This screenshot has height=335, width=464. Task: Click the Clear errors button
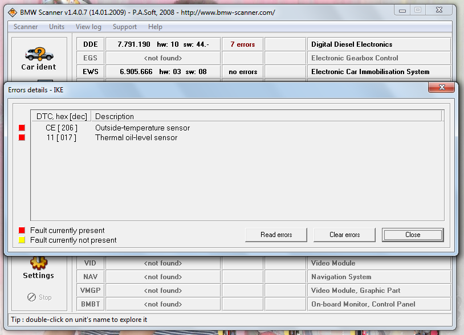coord(344,235)
